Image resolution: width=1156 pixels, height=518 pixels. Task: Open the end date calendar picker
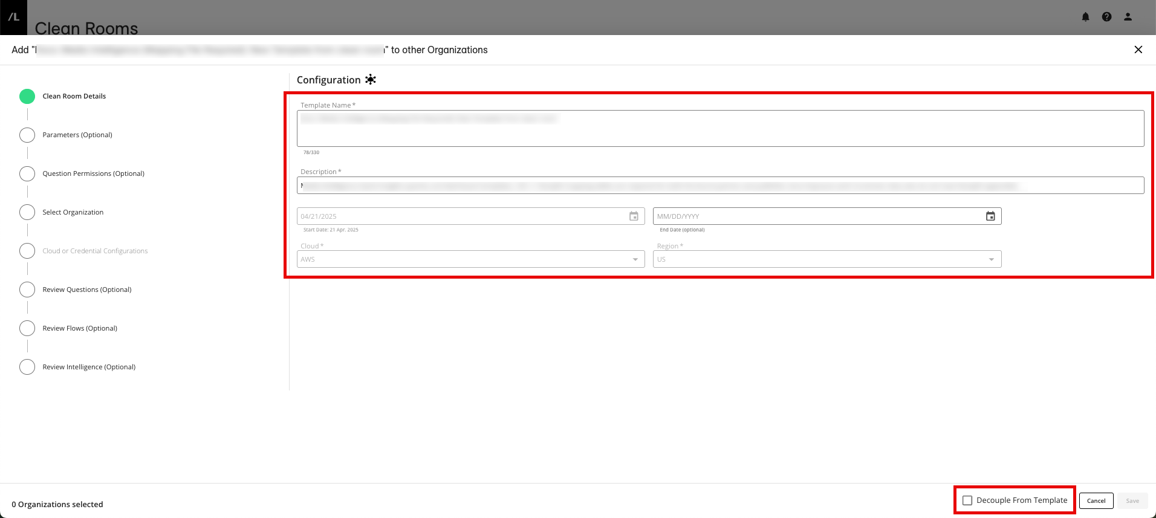(990, 216)
